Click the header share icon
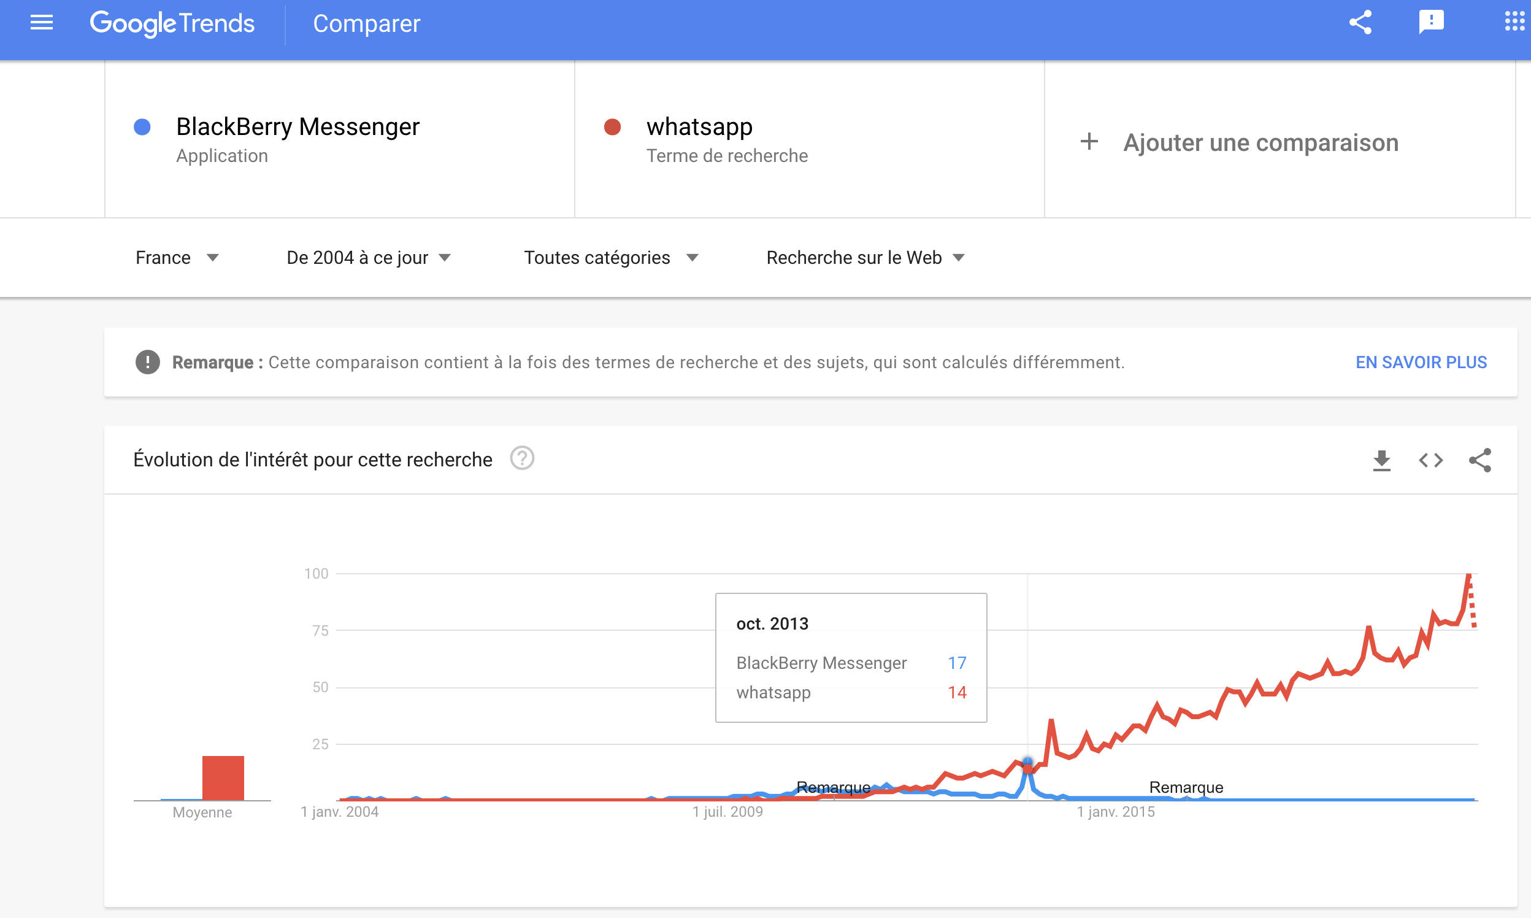Screen dimensions: 1531x918 (1360, 22)
